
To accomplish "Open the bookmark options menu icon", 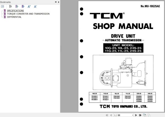I will pyautogui.click(x=2, y=7).
